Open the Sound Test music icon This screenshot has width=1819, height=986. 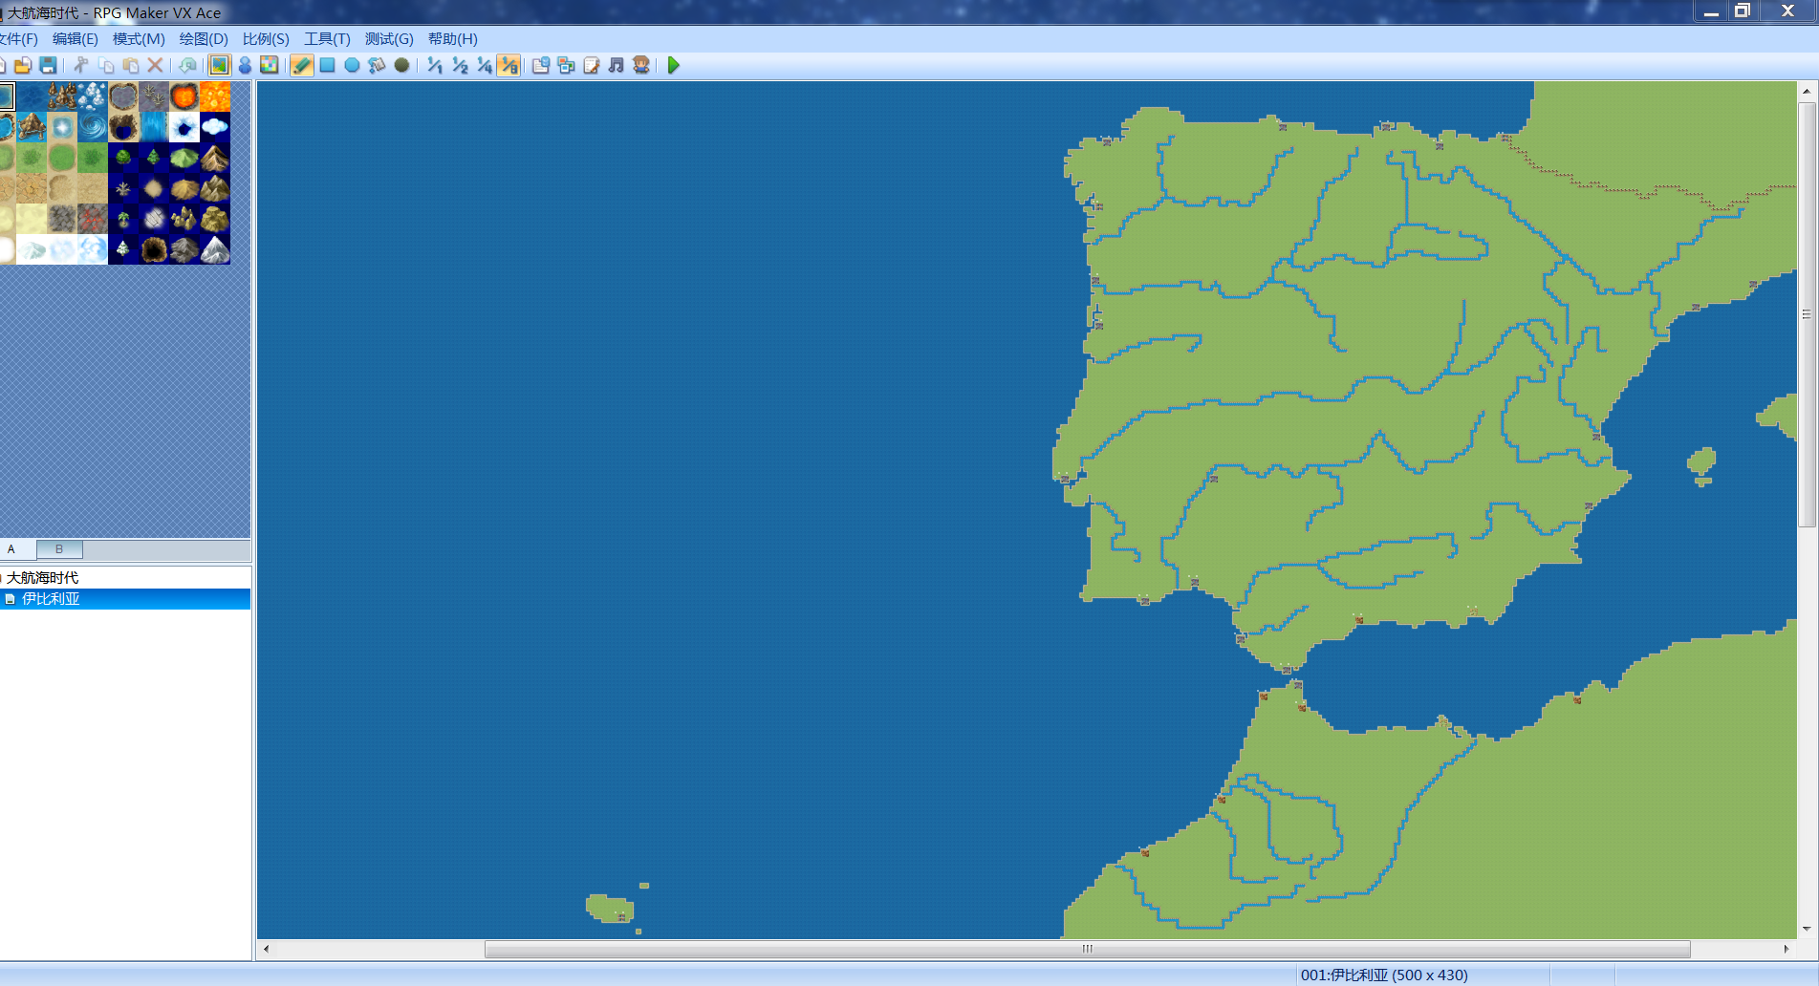[616, 65]
